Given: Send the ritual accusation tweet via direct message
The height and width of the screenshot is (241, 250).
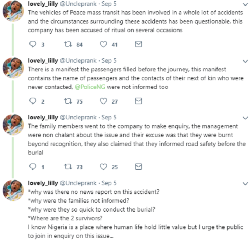Looking at the screenshot, I should pyautogui.click(x=138, y=45).
